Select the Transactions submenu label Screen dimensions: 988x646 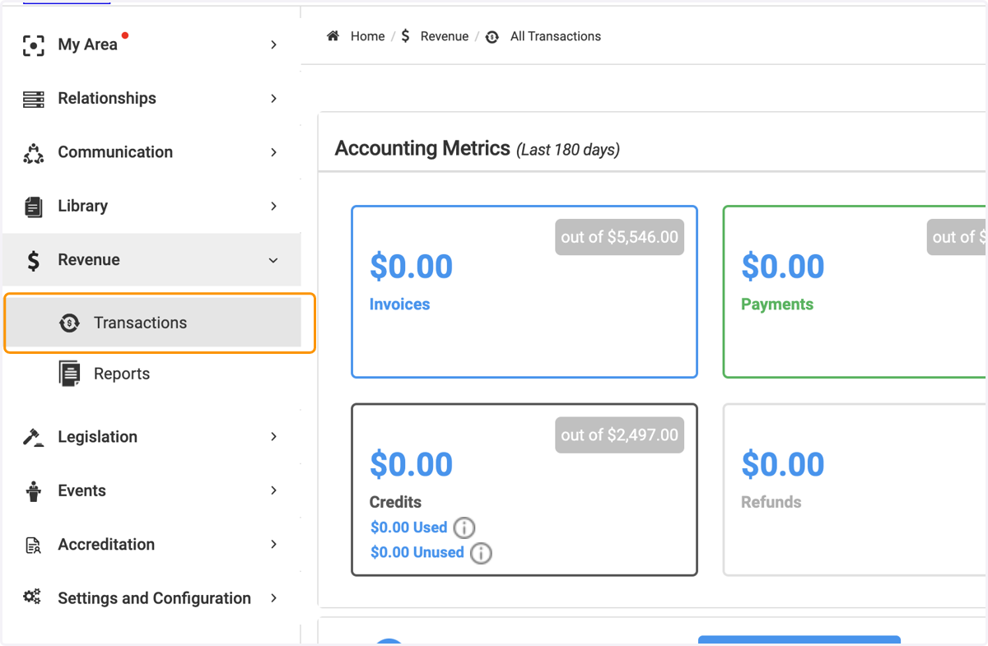tap(140, 323)
